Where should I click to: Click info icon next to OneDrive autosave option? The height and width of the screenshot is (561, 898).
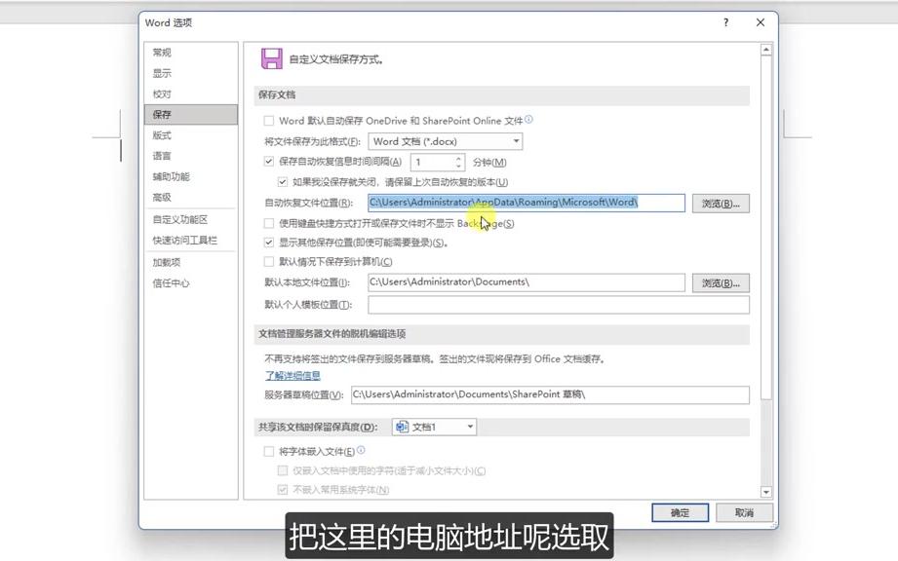coord(528,120)
